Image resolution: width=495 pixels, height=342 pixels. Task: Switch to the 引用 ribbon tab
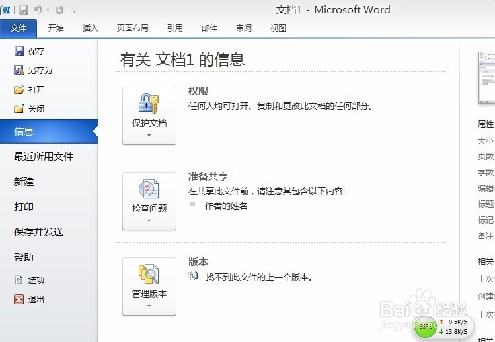tap(175, 28)
